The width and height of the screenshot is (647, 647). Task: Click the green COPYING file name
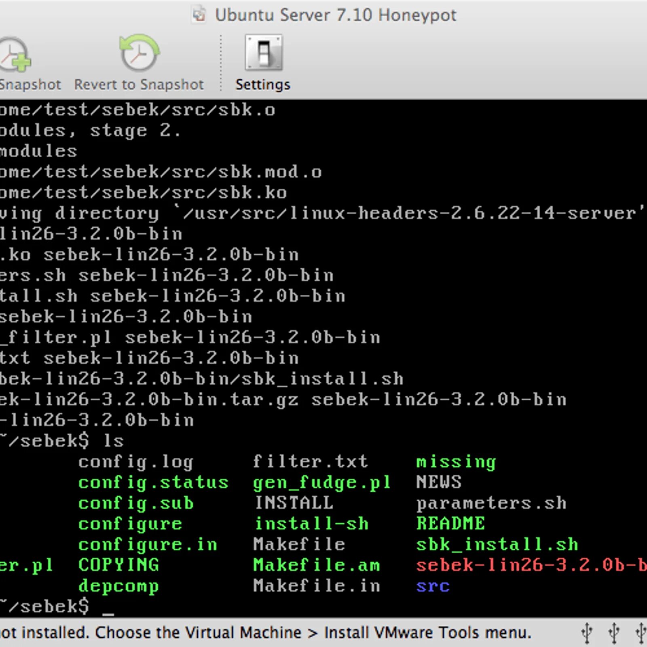point(118,565)
